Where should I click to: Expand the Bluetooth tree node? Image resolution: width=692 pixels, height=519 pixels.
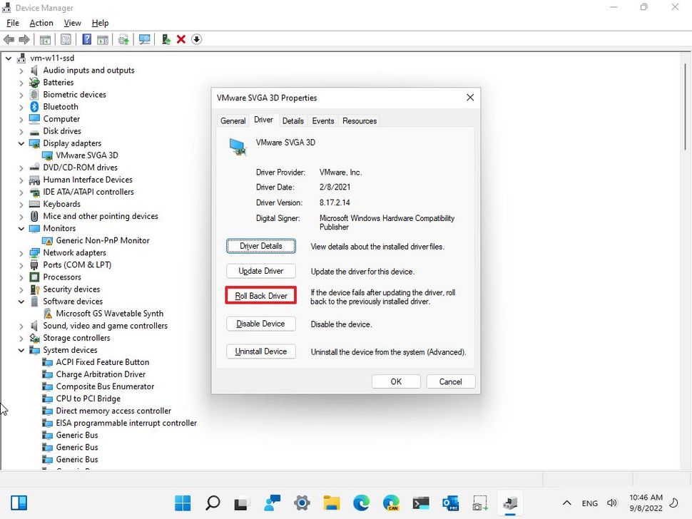[21, 106]
